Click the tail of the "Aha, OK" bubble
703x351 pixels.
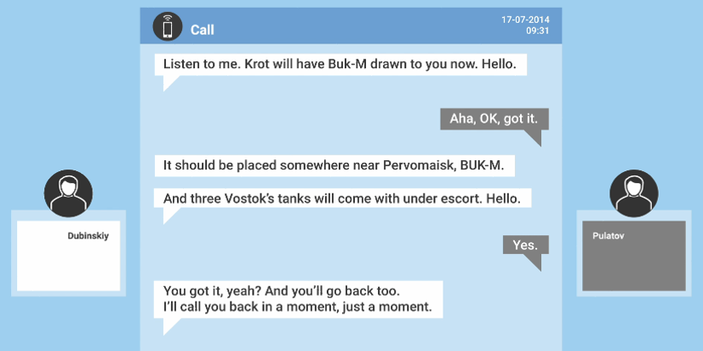click(x=534, y=136)
